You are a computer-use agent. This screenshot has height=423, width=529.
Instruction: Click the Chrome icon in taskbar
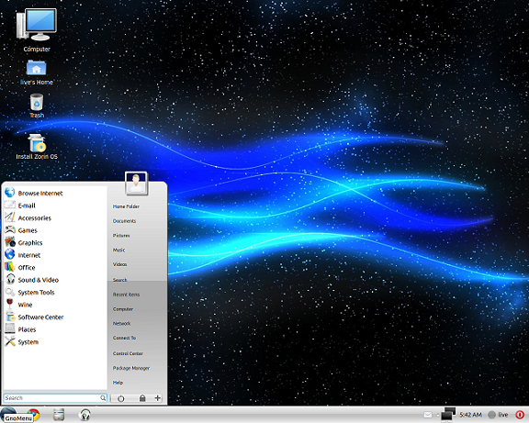[34, 414]
